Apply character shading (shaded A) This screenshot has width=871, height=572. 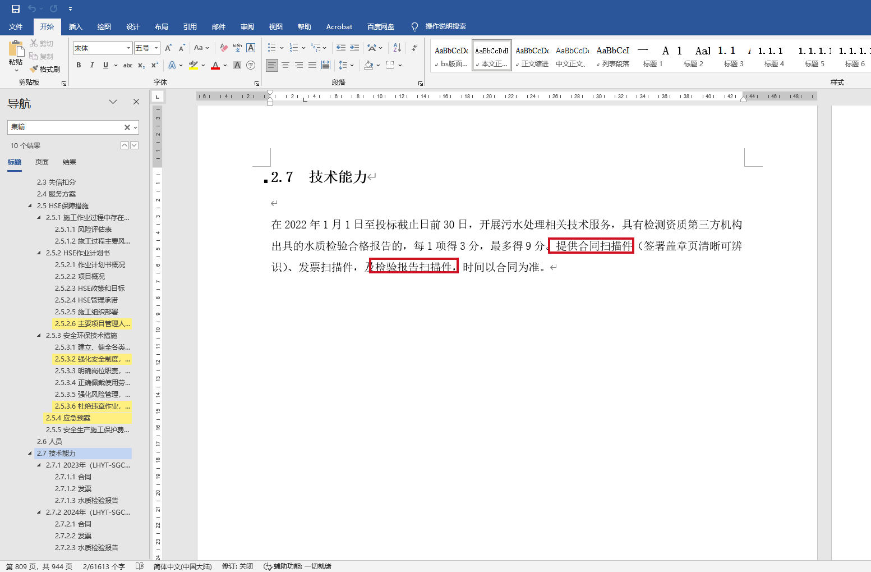[x=237, y=65]
